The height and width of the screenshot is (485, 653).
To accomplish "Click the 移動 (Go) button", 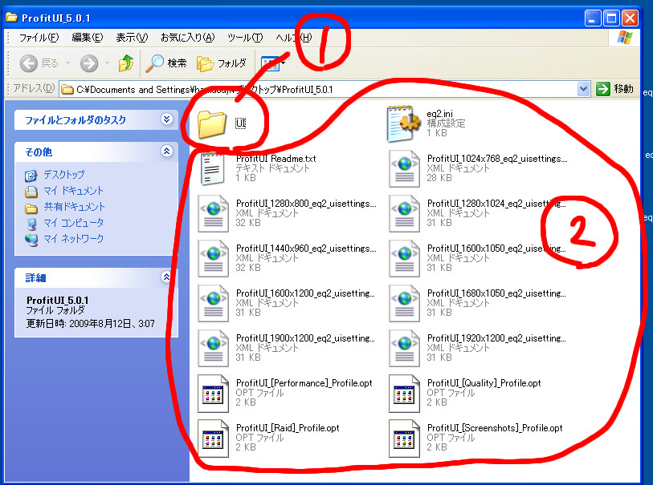I will (615, 89).
